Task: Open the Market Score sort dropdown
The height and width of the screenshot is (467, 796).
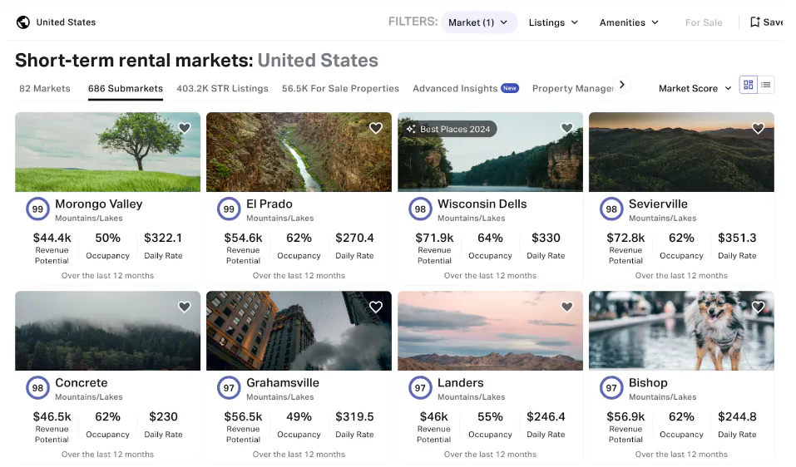Action: (x=695, y=88)
